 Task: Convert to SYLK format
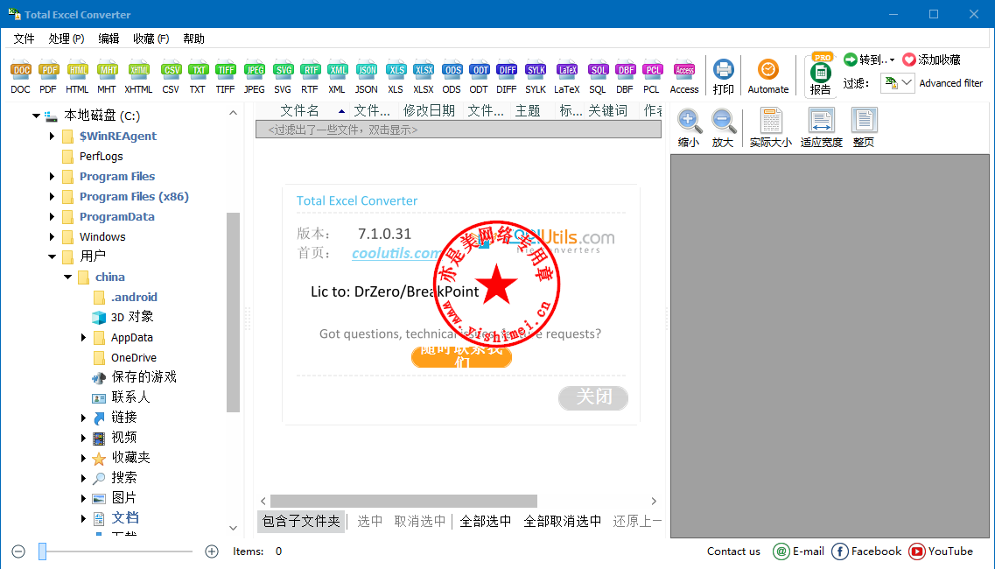pyautogui.click(x=536, y=76)
